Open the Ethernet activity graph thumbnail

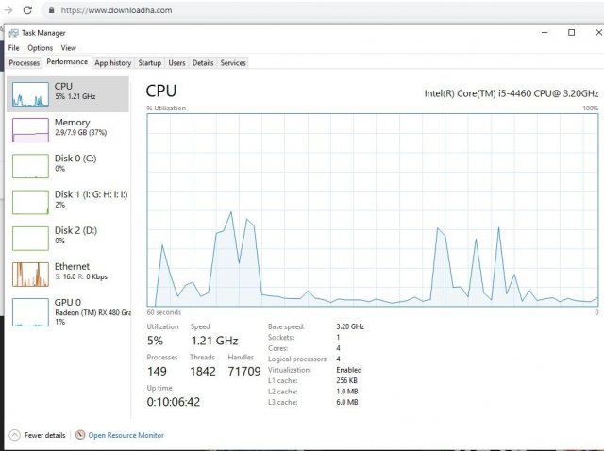pos(30,274)
